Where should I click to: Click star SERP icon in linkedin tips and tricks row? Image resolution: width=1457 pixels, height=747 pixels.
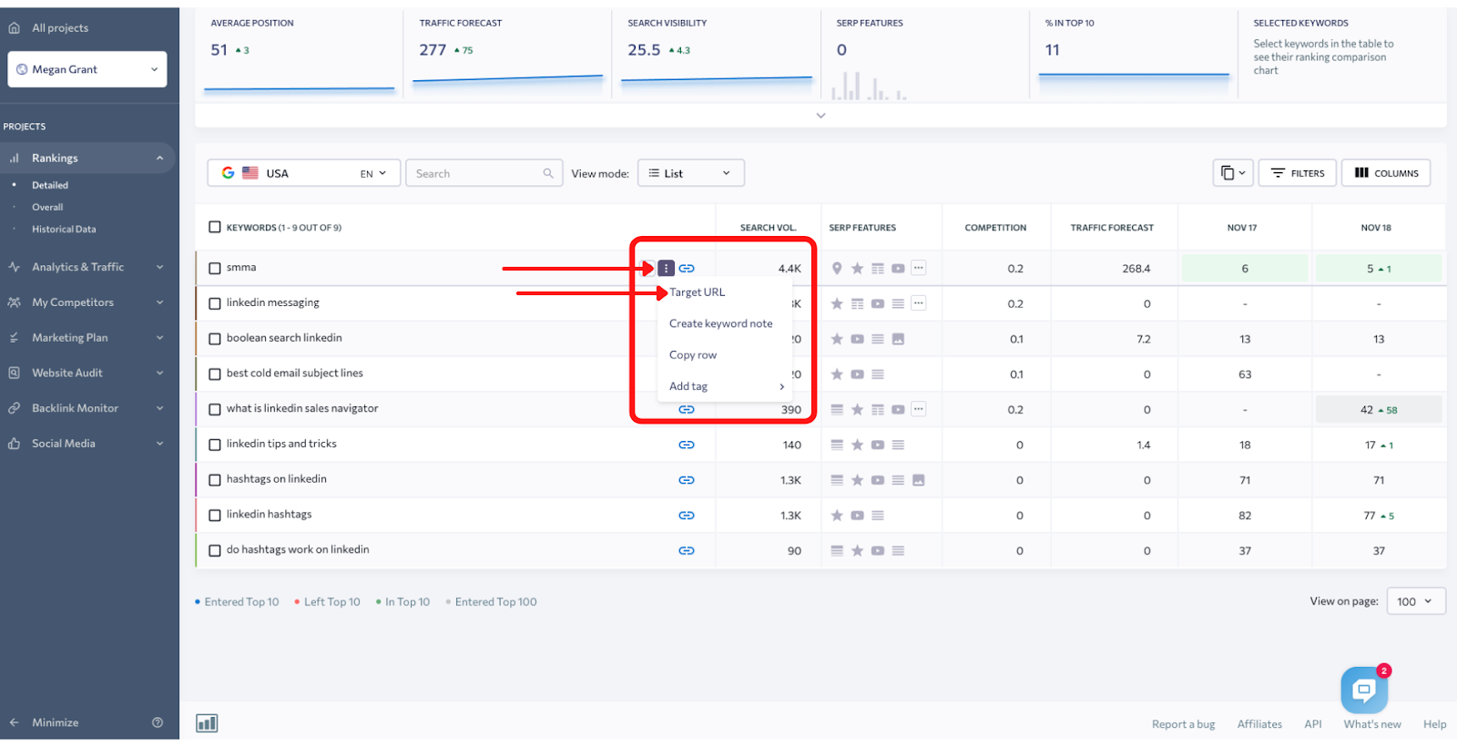pyautogui.click(x=857, y=445)
